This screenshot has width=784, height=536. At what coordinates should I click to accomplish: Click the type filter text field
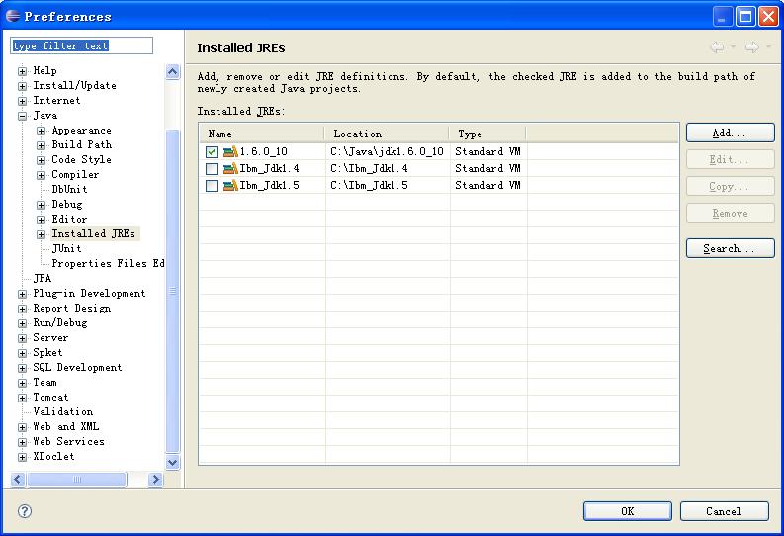pyautogui.click(x=81, y=45)
